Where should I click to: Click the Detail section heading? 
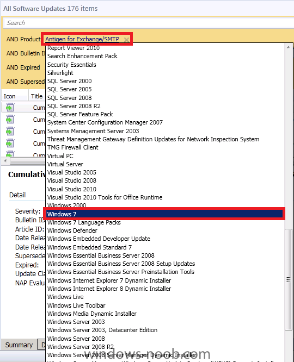(x=17, y=195)
